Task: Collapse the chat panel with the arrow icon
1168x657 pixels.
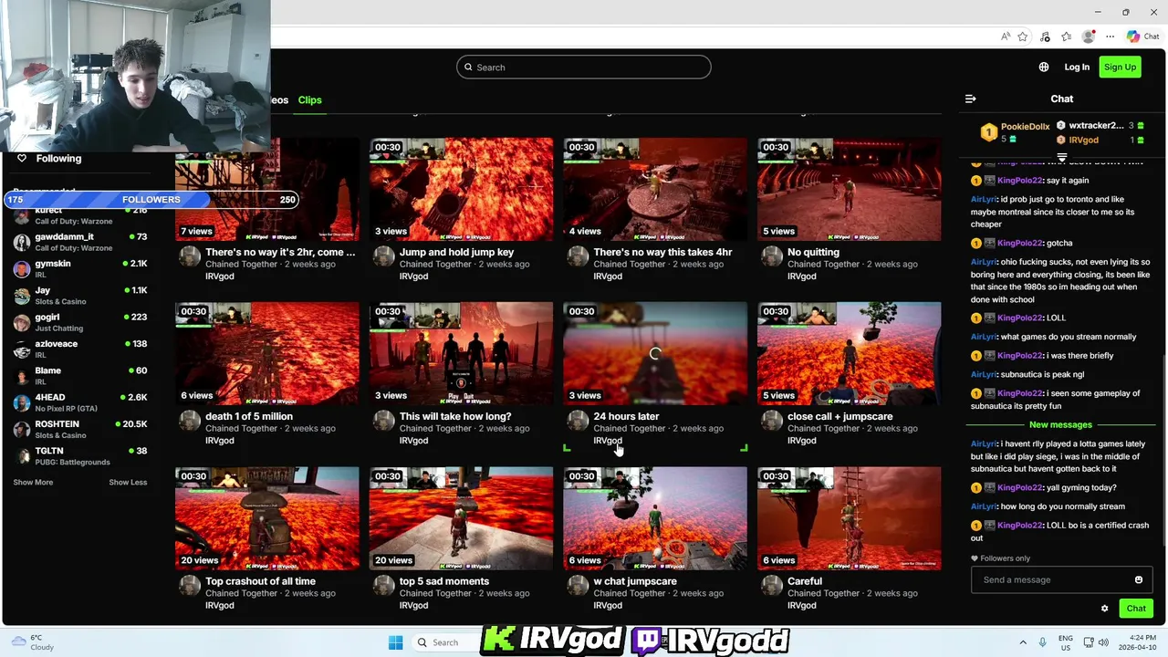Action: tap(970, 99)
